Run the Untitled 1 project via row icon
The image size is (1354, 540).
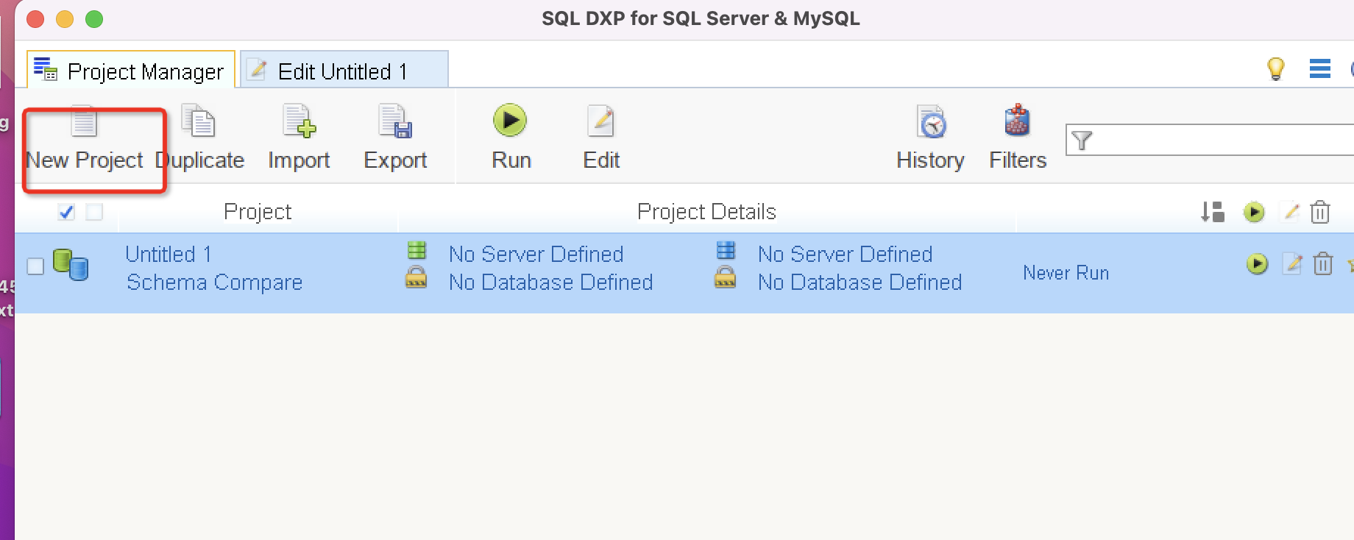pyautogui.click(x=1257, y=263)
